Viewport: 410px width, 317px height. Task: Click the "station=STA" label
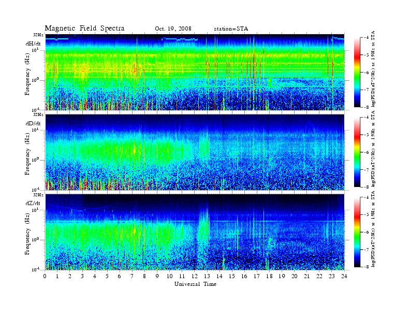coord(231,28)
